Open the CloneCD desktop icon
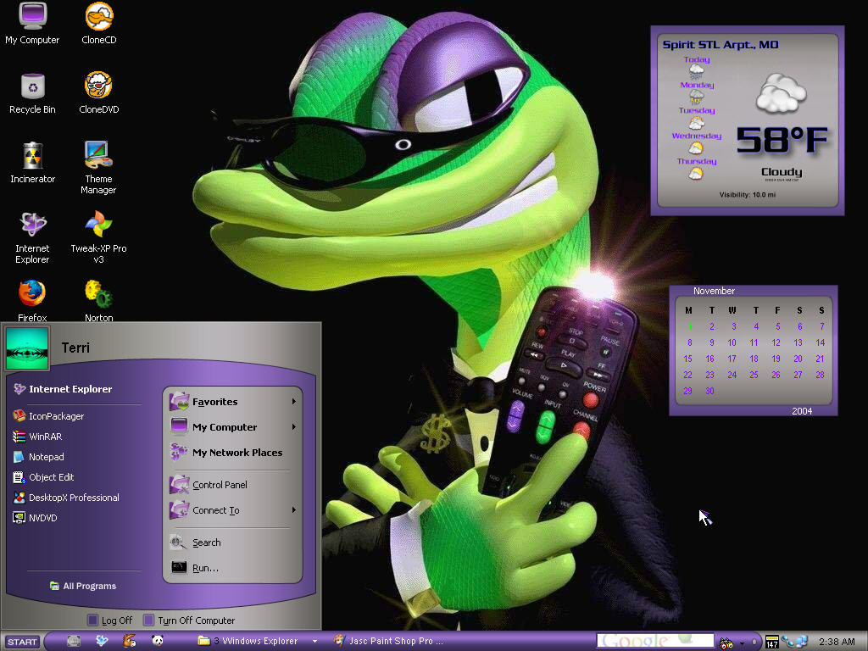 click(99, 23)
